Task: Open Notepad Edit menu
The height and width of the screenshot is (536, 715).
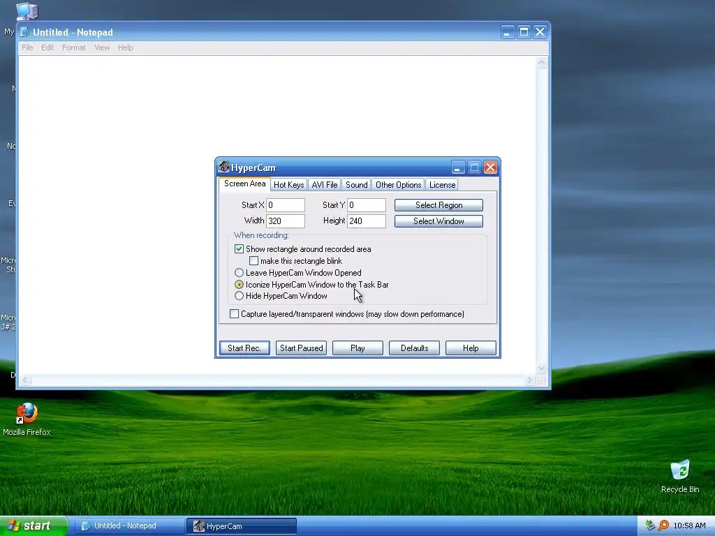Action: click(x=47, y=47)
